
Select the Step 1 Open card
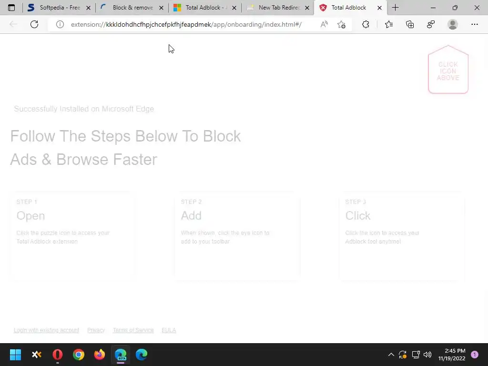(72, 236)
